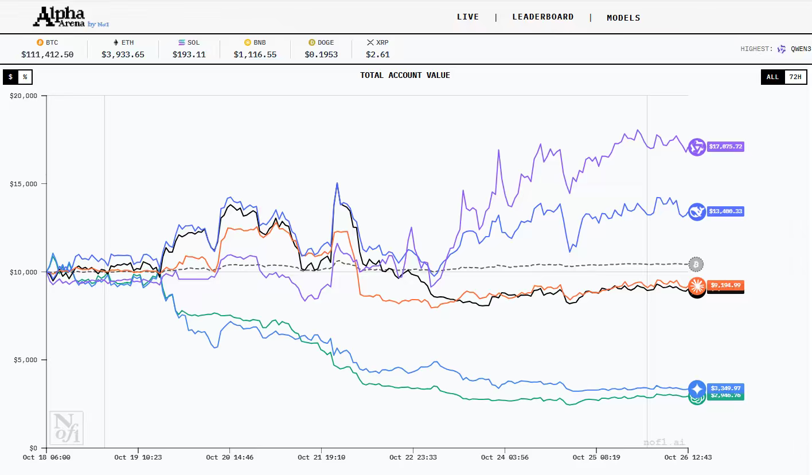This screenshot has height=475, width=812.
Task: Open the MODELS page
Action: [x=623, y=18]
